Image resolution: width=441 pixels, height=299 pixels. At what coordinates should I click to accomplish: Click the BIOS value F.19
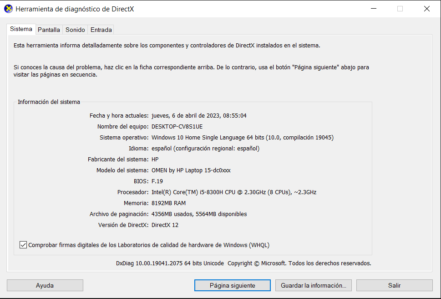click(x=157, y=181)
